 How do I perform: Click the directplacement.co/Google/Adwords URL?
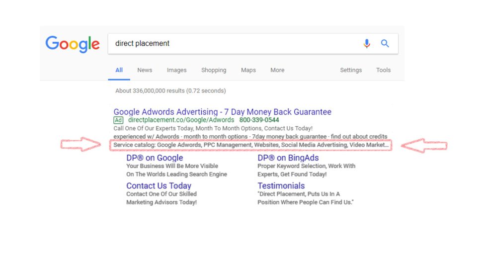181,120
